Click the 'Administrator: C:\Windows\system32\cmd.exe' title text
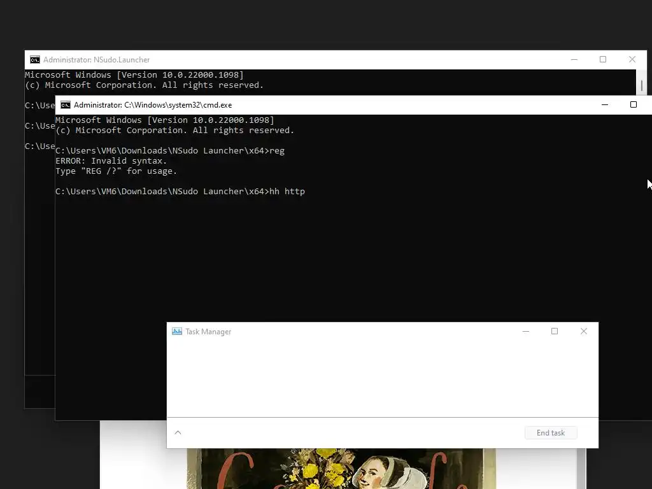The width and height of the screenshot is (652, 489). (153, 105)
